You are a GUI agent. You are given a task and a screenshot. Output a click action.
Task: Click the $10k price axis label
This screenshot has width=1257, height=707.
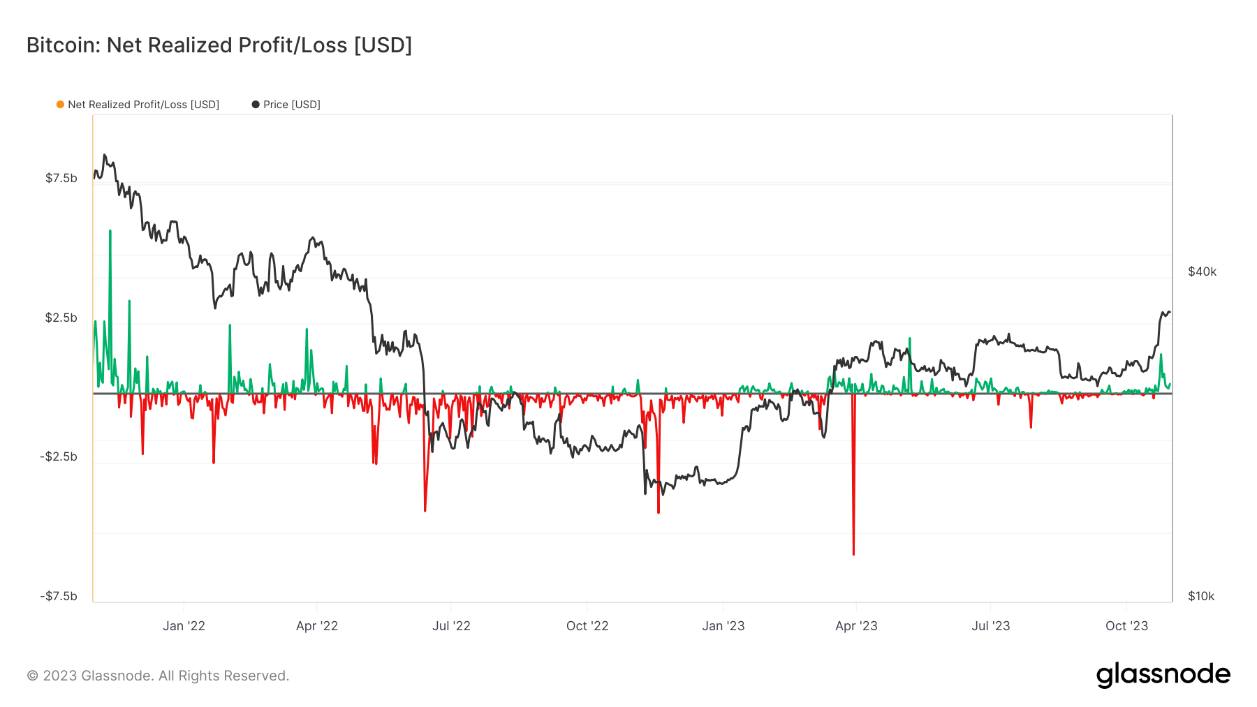tap(1201, 596)
